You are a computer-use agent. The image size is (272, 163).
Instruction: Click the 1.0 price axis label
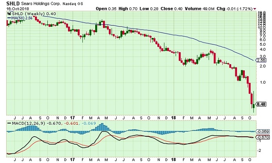click(263, 82)
